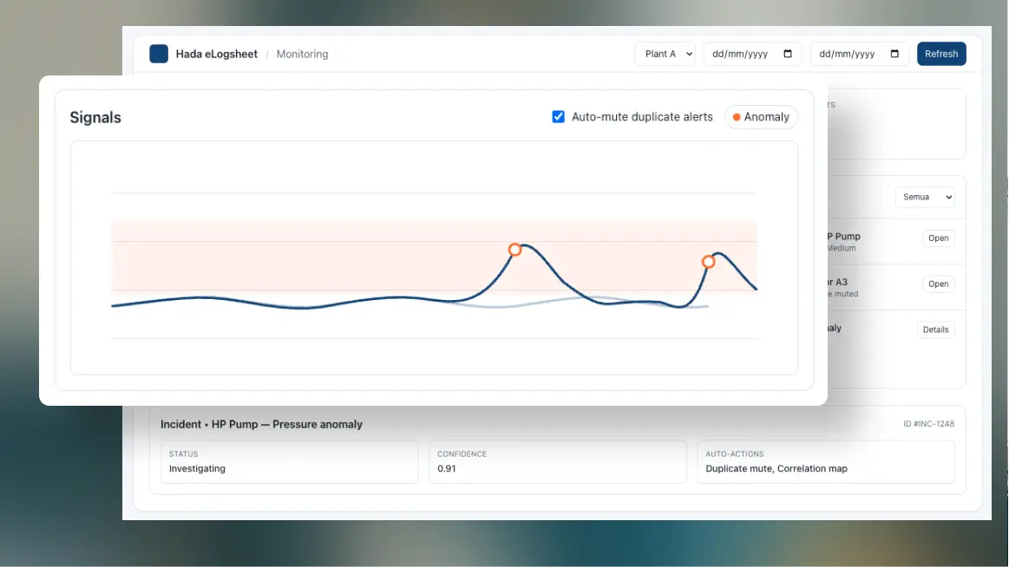Viewport: 1009px width, 567px height.
Task: Select second anomaly marker on signal chart
Action: tap(708, 262)
